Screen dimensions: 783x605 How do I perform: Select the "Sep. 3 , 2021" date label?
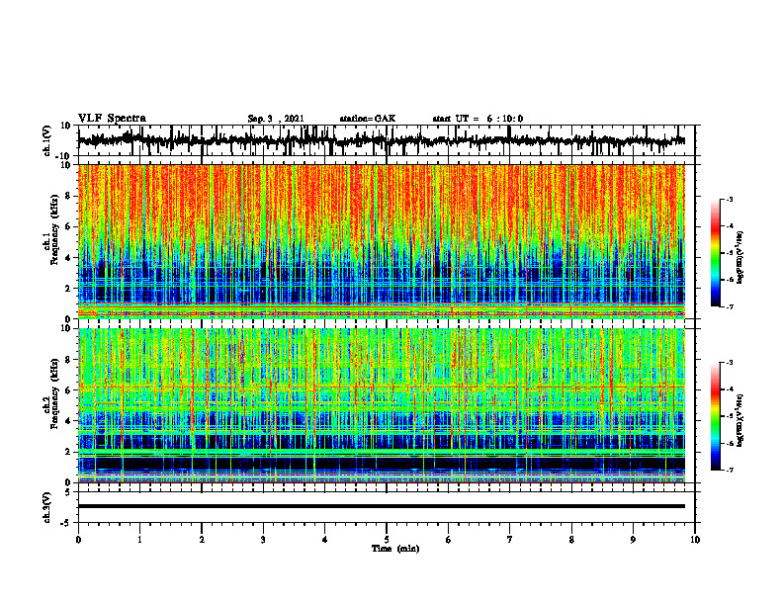[276, 119]
